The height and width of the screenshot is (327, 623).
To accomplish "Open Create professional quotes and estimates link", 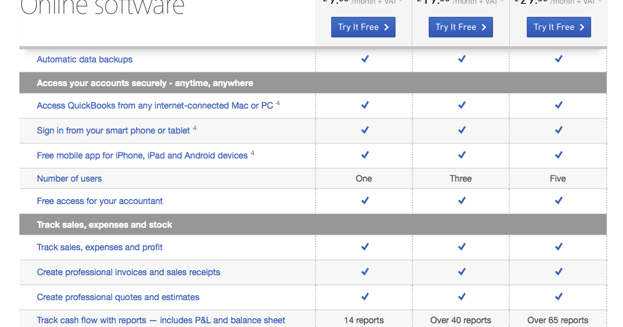I will pyautogui.click(x=118, y=297).
